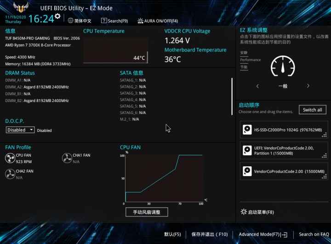Click the SATA information scrollbar
Viewport: 331px width, 244px height.
[232, 96]
